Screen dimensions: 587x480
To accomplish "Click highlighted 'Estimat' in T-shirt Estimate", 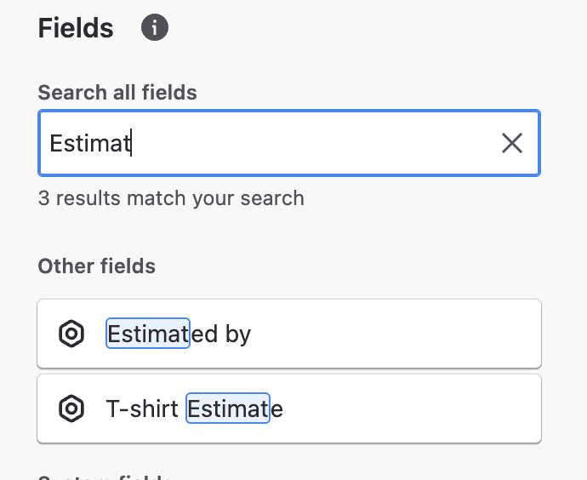I will point(228,409).
